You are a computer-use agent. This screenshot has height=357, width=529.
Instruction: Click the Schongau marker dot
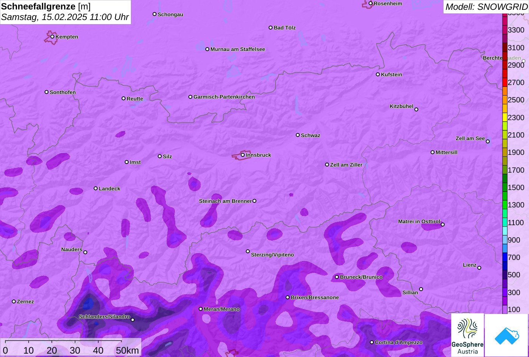click(x=154, y=14)
